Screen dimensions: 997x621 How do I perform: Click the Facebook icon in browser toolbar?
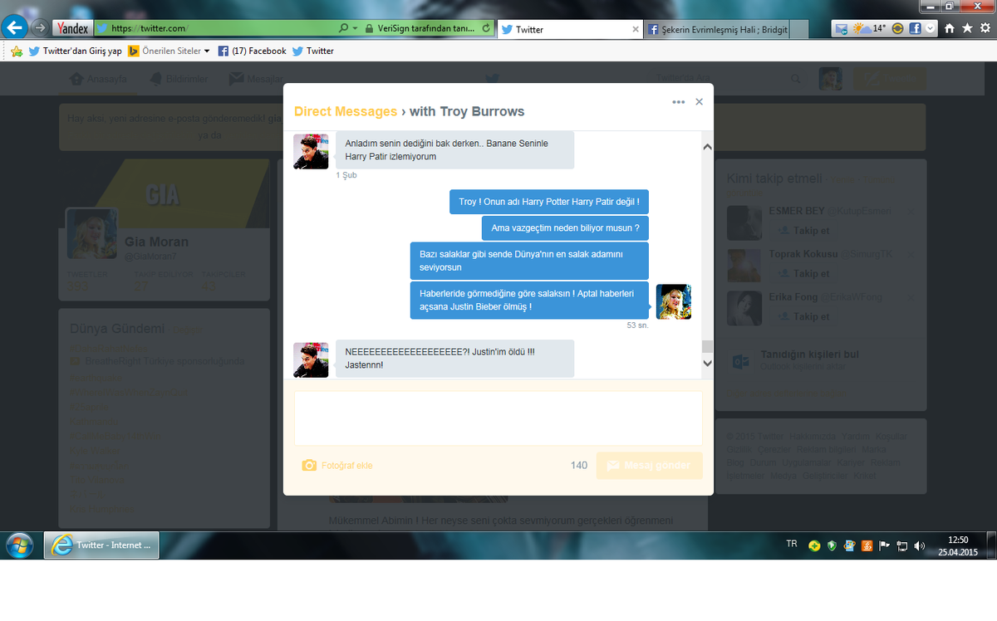[x=915, y=28]
